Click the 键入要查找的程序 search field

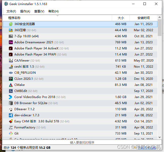[82, 143]
